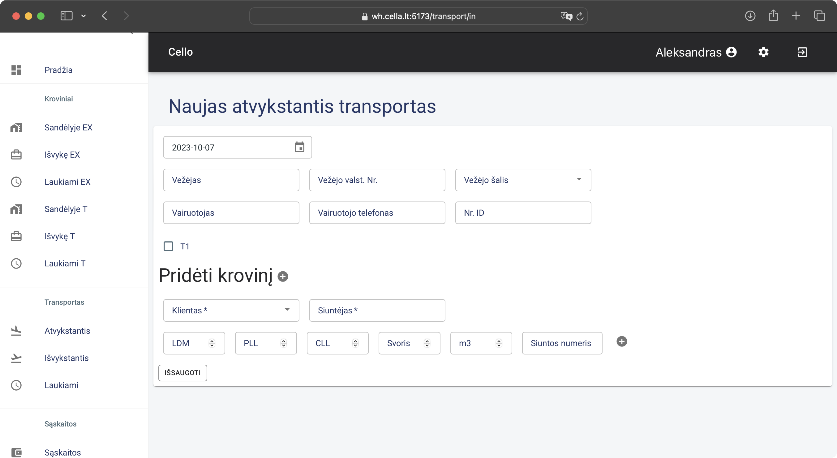
Task: Click Safari page reload icon
Action: coord(580,16)
